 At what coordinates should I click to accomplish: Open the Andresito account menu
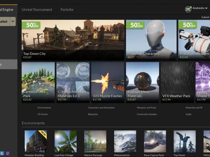click(200, 8)
